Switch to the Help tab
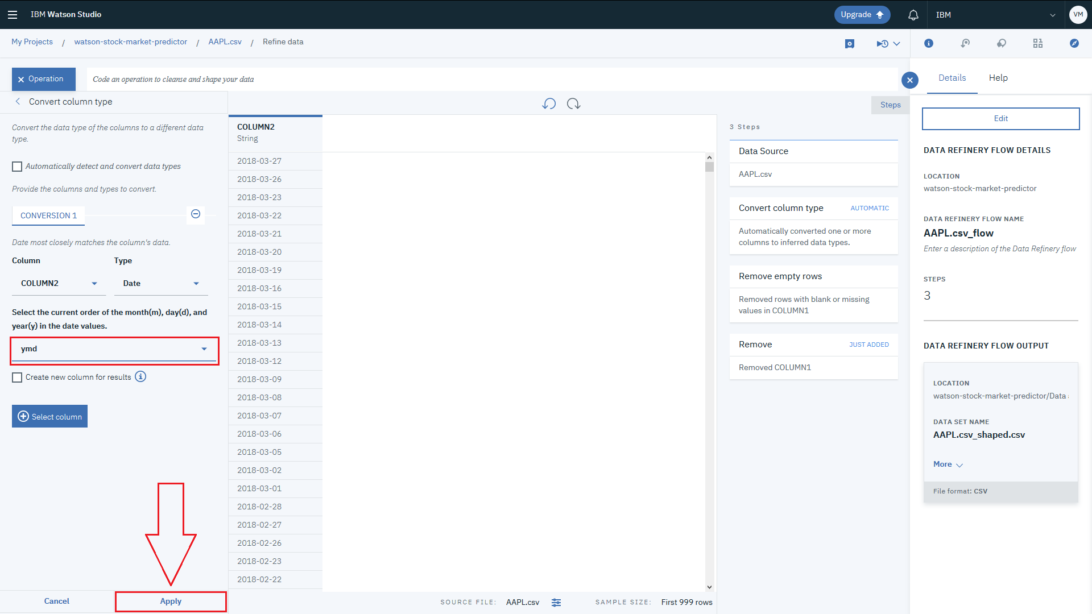 pos(998,78)
